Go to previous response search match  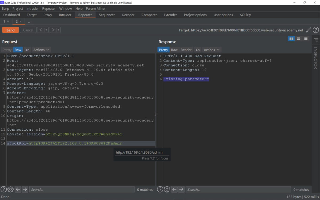[174, 189]
